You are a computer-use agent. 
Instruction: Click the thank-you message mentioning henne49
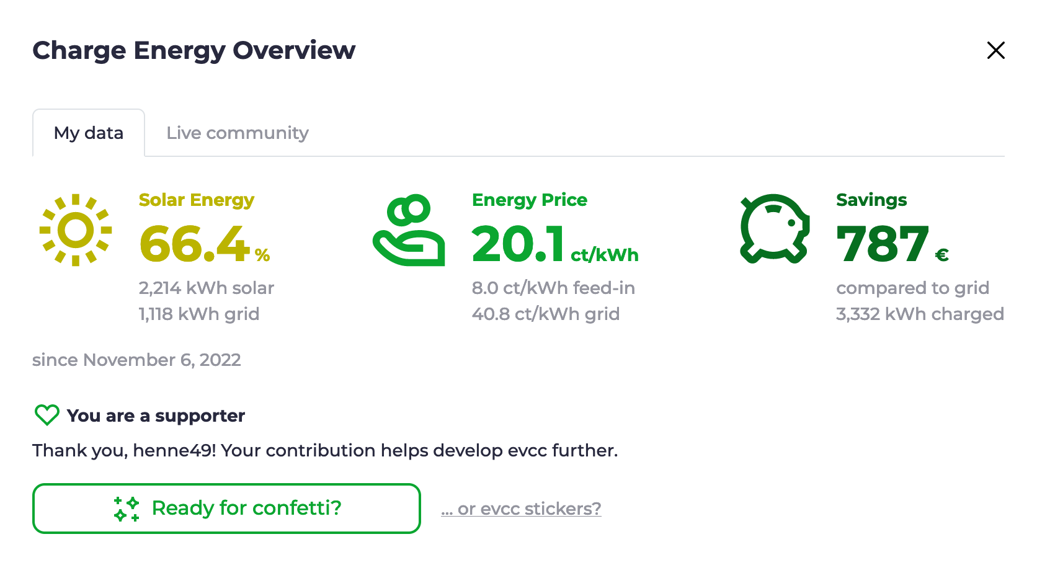(x=325, y=450)
